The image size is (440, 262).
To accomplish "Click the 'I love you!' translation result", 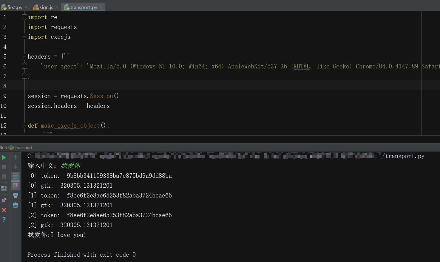I will pos(68,235).
